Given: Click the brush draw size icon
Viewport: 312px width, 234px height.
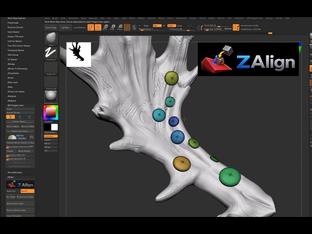Looking at the screenshot, I should (199, 27).
